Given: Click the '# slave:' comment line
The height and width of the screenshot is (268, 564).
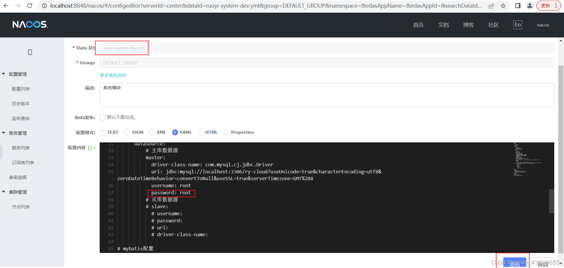Looking at the screenshot, I should 157,207.
